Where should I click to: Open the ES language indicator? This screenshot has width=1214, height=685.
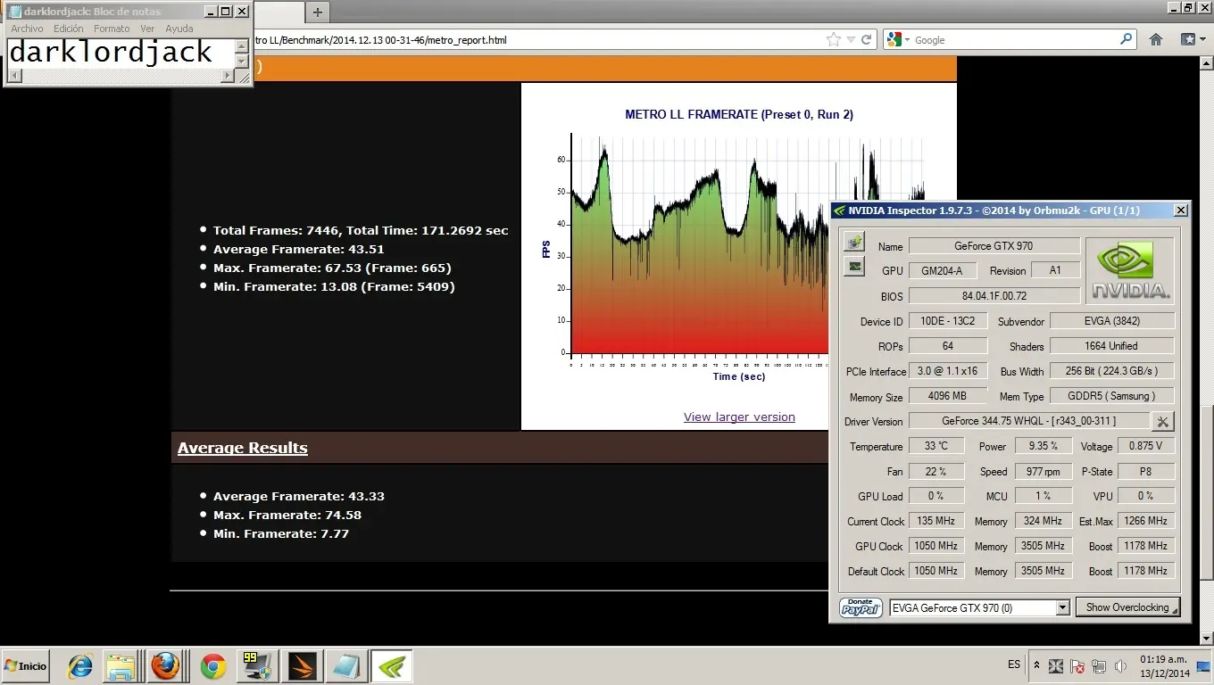(x=1014, y=664)
